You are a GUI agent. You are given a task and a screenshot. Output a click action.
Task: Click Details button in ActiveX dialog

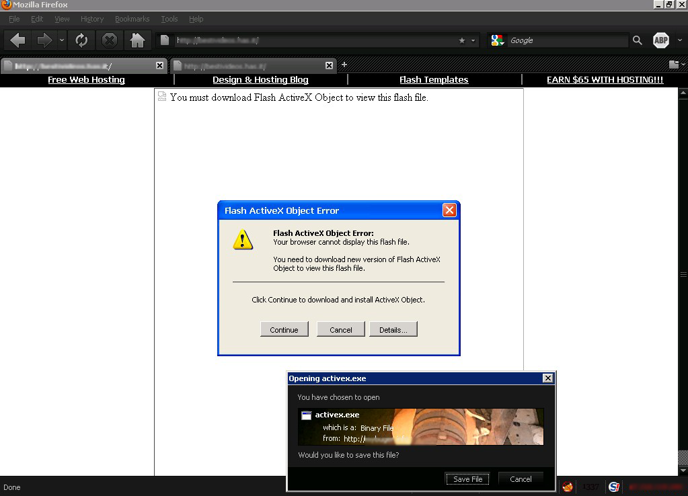(x=393, y=329)
